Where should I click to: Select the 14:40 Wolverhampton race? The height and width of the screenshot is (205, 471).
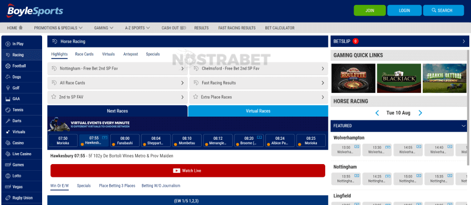(x=439, y=150)
